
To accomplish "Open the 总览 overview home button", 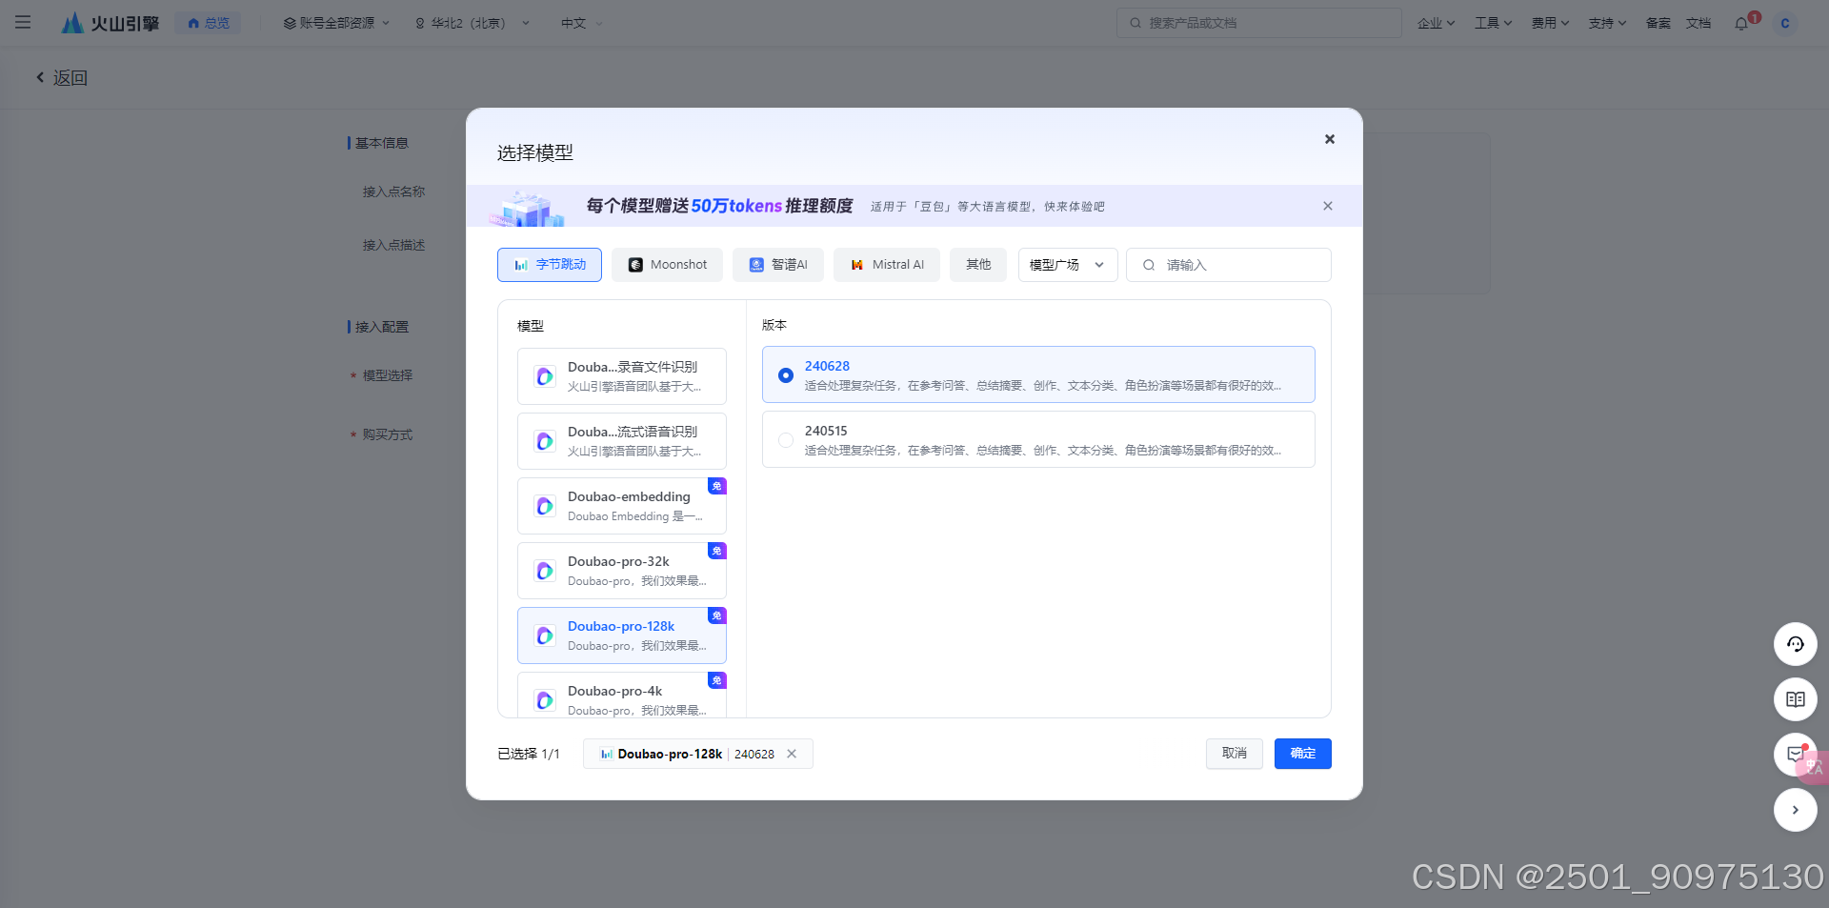I will 208,23.
